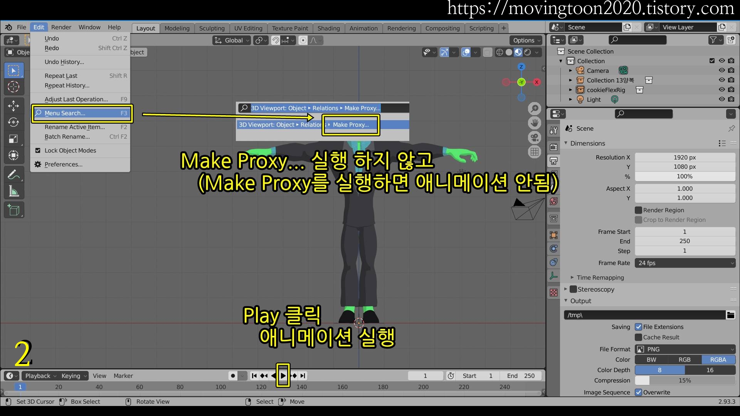Select the Annotate tool

[x=13, y=175]
